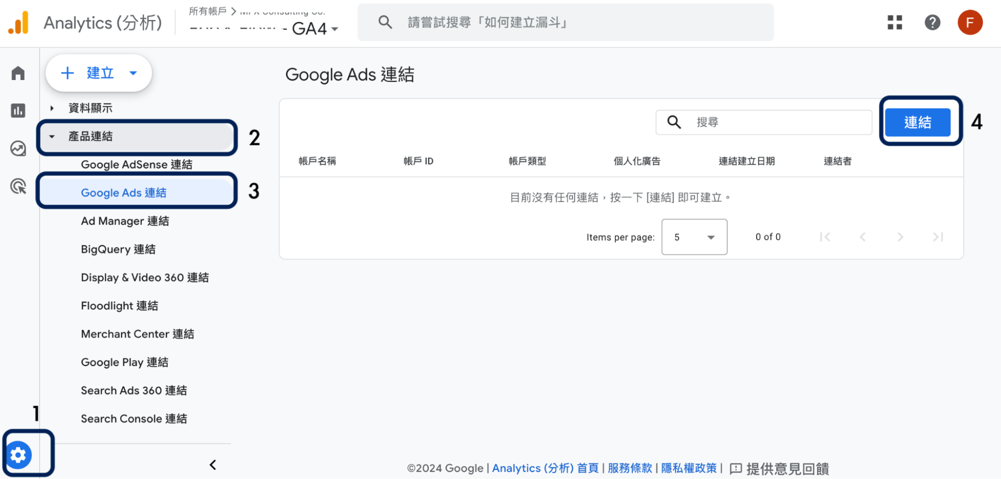
Task: Click the 搜尋 table search field
Action: click(x=764, y=122)
